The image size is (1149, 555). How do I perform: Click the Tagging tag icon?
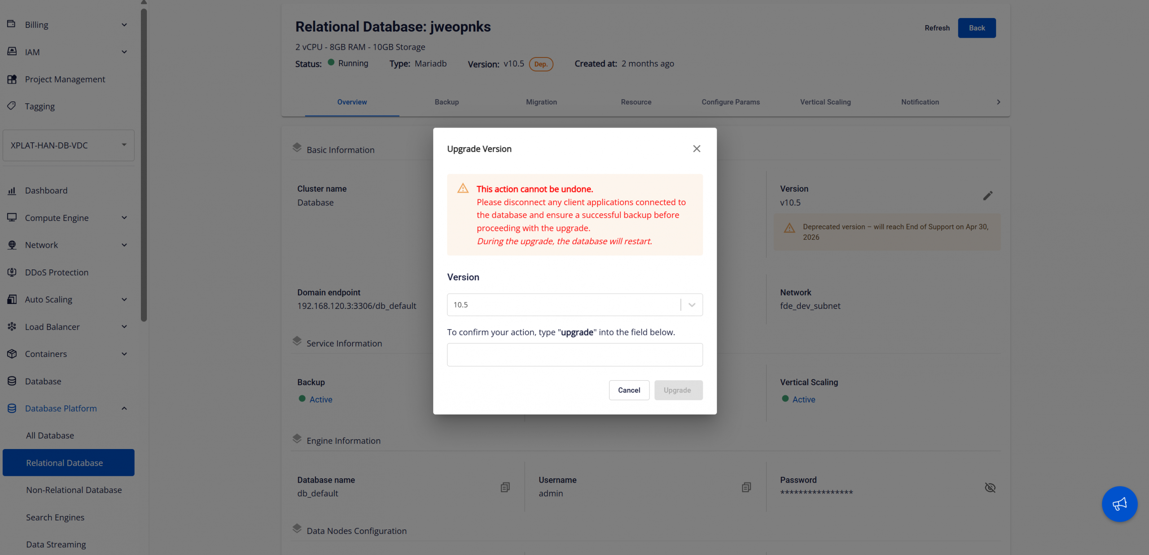pos(12,106)
